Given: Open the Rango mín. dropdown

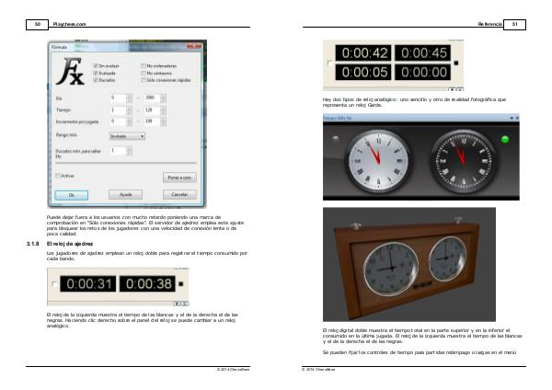Looking at the screenshot, I should [x=127, y=135].
